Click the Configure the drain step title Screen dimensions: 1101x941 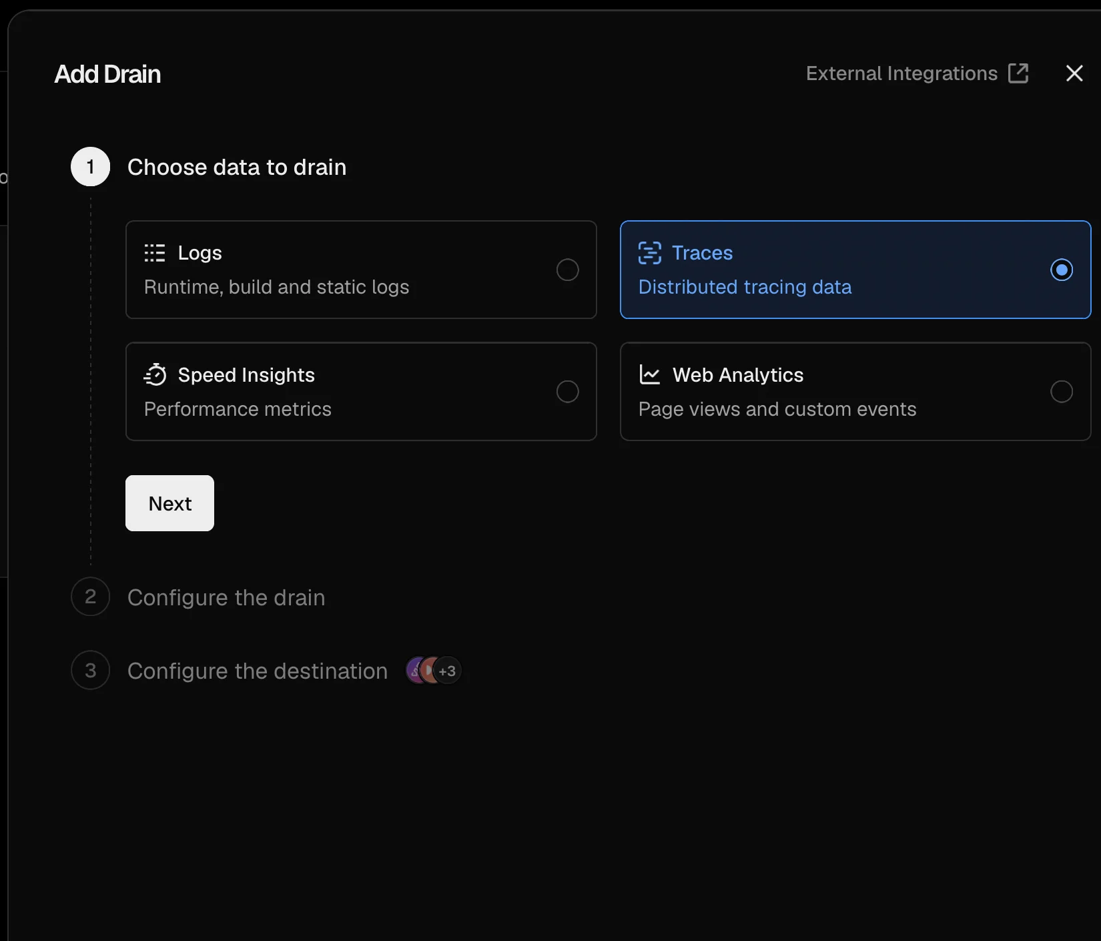point(226,597)
